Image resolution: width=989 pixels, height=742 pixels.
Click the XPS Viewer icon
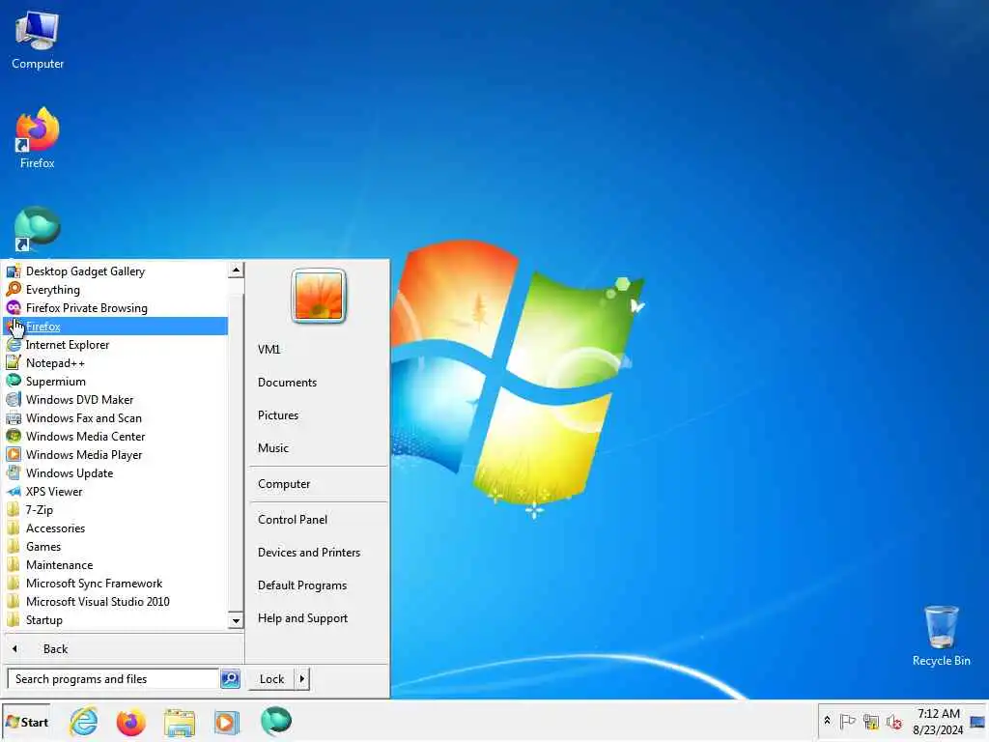14,491
